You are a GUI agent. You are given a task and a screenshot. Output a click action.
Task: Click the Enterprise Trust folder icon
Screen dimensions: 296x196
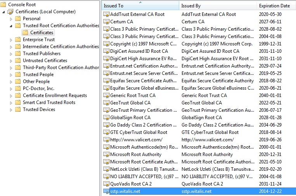point(18,40)
